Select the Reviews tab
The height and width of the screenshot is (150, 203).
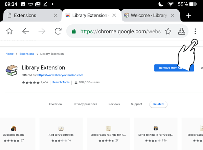click(x=114, y=104)
